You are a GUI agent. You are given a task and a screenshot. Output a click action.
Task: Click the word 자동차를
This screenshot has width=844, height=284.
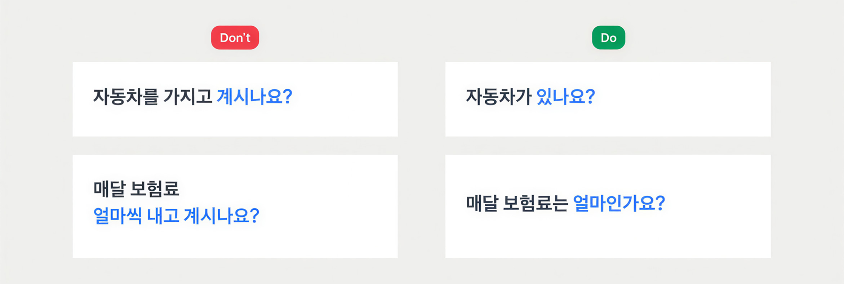[126, 97]
